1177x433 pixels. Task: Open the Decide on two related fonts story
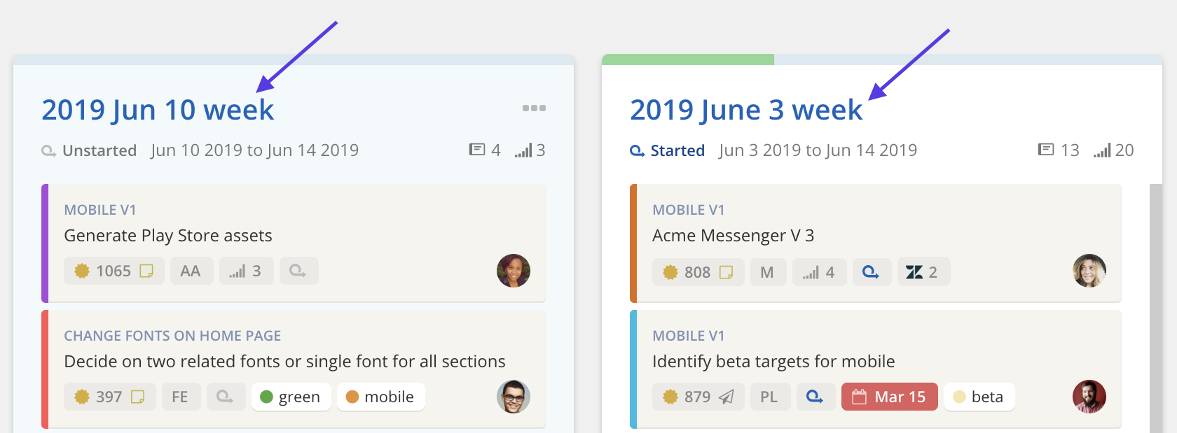[284, 362]
